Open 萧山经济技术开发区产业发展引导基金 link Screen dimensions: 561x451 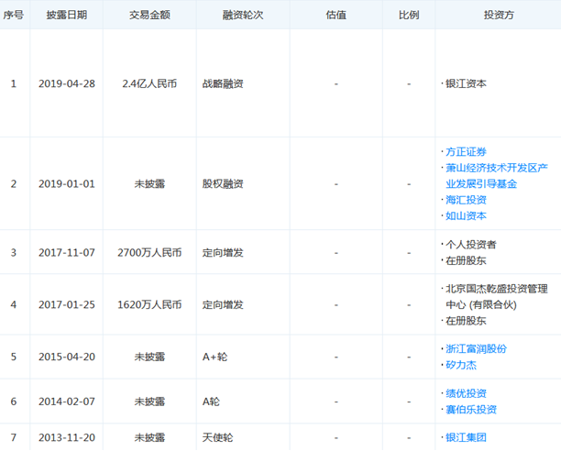[x=497, y=176]
